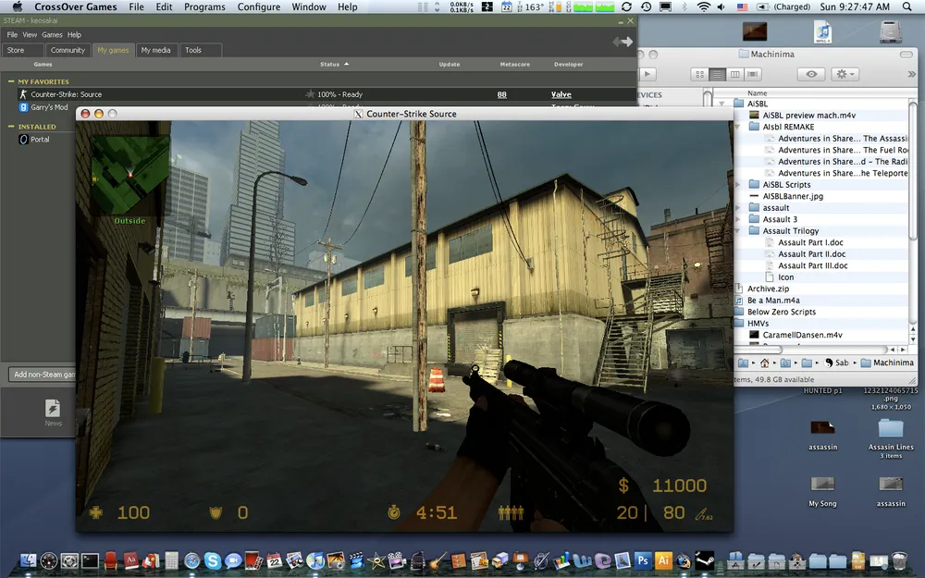
Task: Click Garry's Mod icon in Steam list
Action: click(x=23, y=107)
